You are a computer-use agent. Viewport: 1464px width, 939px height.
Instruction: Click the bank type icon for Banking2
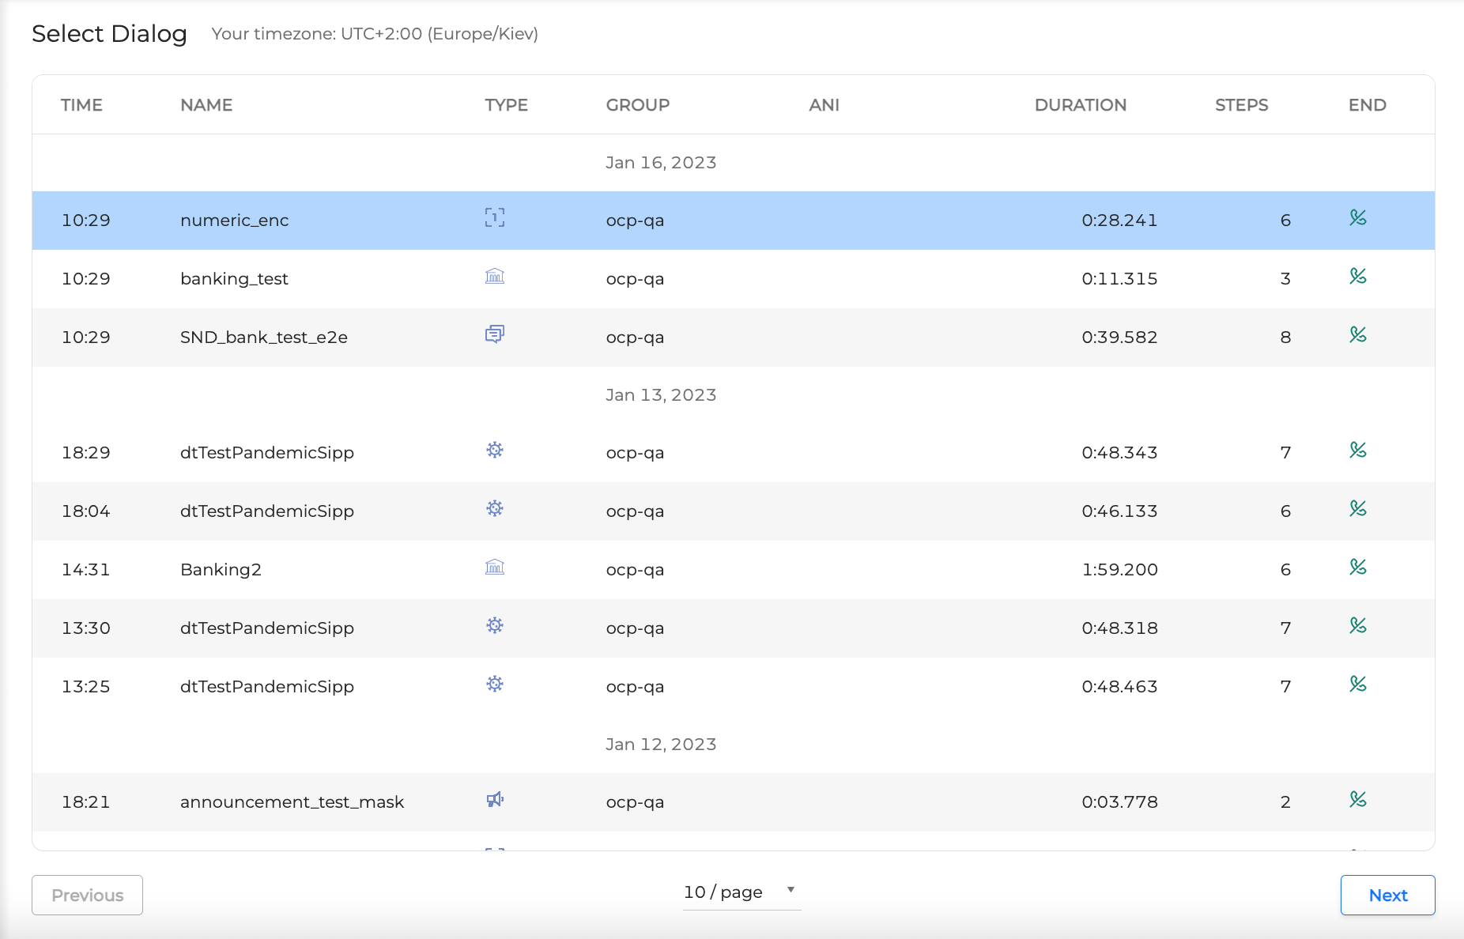click(x=495, y=568)
